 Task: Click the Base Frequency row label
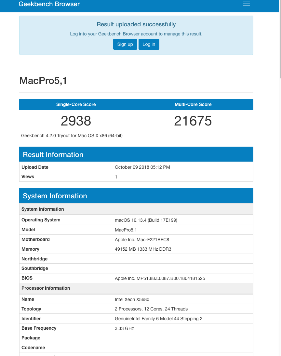coord(39,328)
